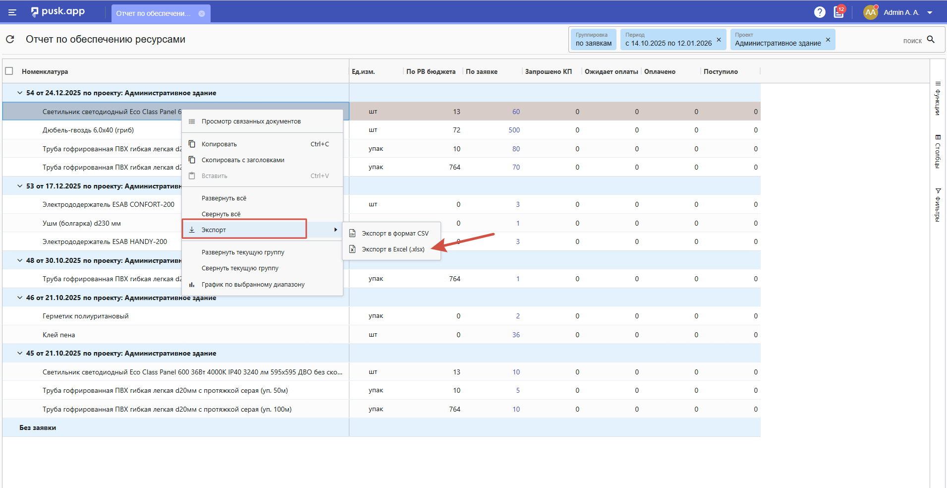Open the Столбцы side panel

(x=938, y=152)
